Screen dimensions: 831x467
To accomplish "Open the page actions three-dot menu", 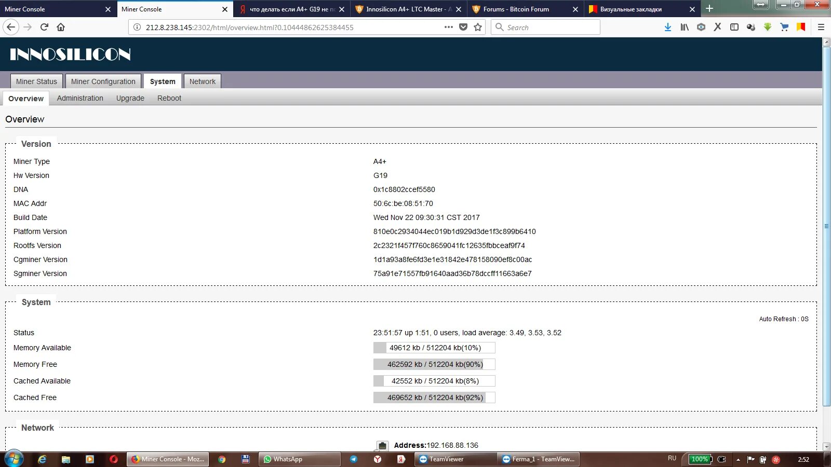I will pos(449,27).
